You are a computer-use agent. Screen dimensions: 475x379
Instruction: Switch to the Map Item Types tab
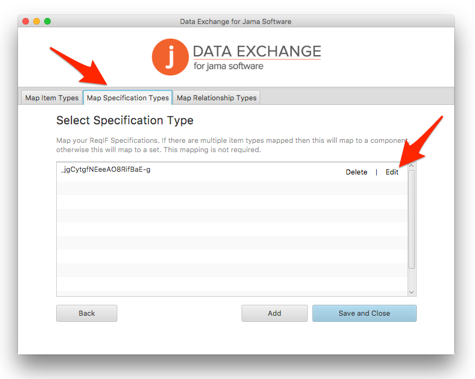pyautogui.click(x=52, y=98)
